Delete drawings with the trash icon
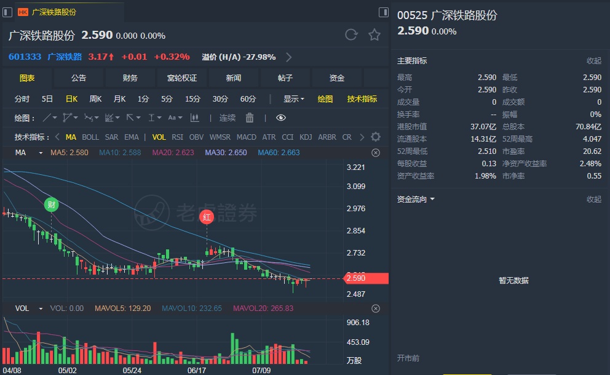The height and width of the screenshot is (375, 610). [250, 118]
